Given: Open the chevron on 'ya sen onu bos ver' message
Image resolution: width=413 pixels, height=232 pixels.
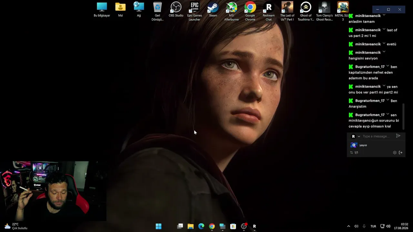Looking at the screenshot, I should (x=384, y=86).
